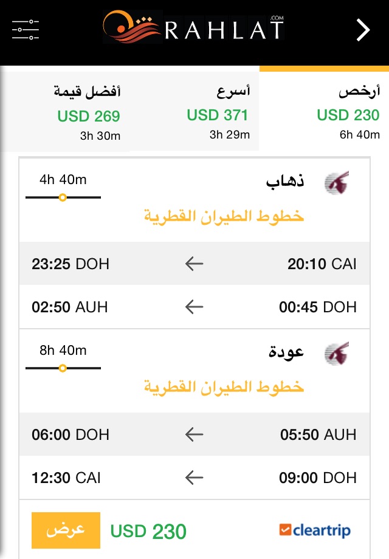Click the right chevron arrow in header

(x=363, y=30)
